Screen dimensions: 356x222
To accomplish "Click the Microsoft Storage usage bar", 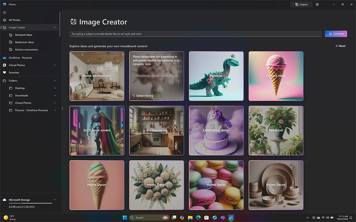I will tap(30, 203).
